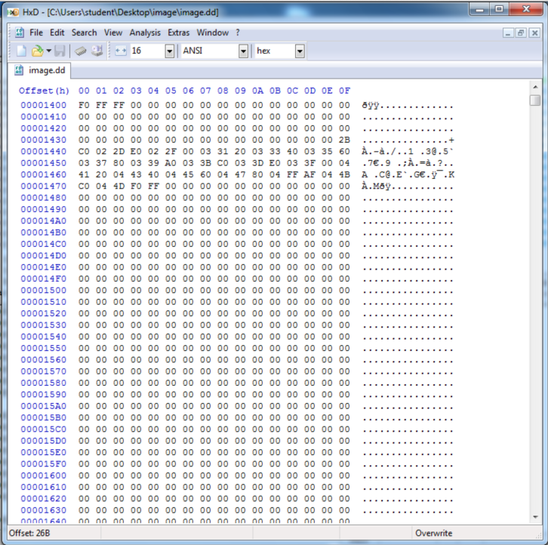Click the HxD app icon in title bar
Image resolution: width=548 pixels, height=545 pixels.
click(14, 12)
